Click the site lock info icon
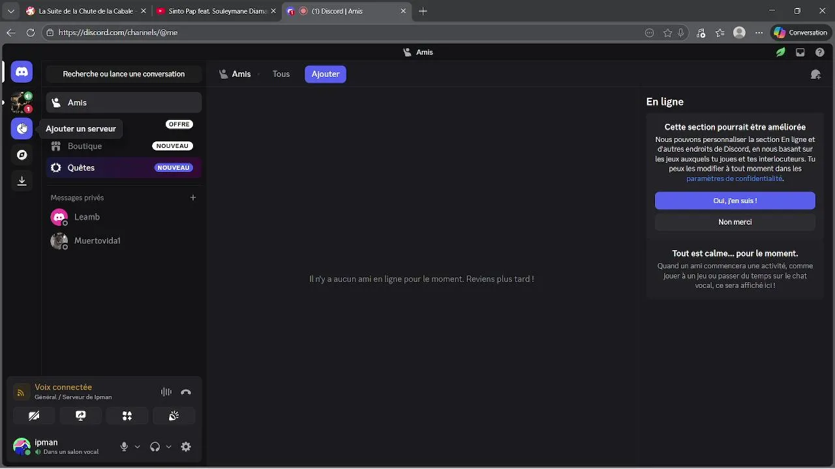 [x=50, y=33]
